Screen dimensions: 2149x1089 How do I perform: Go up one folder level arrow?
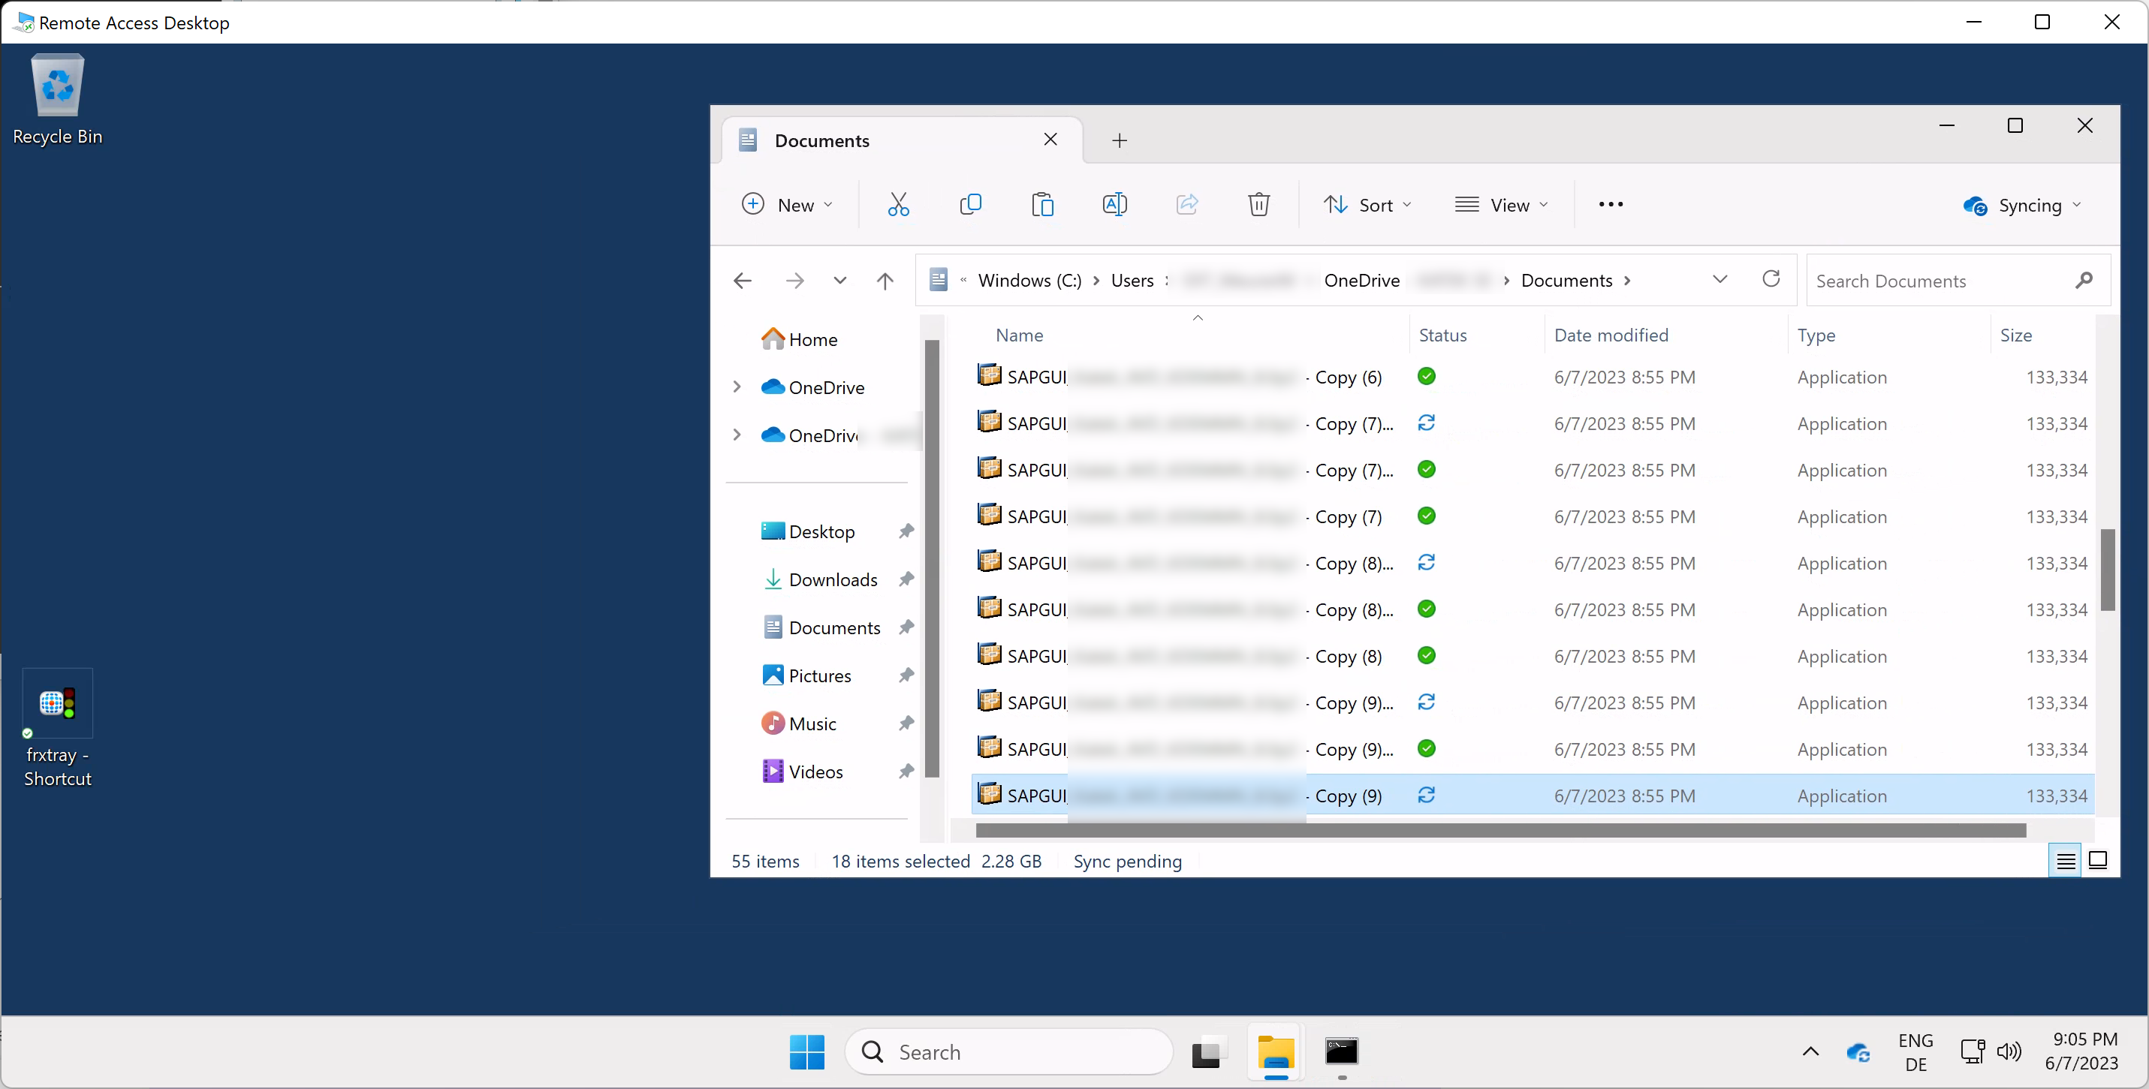[885, 281]
